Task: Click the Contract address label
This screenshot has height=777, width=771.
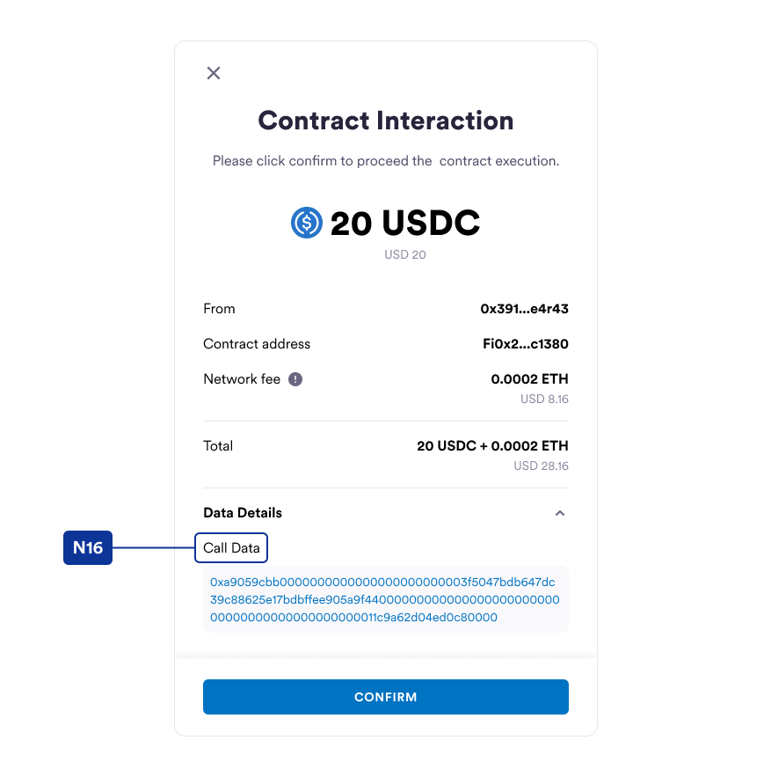Action: [x=257, y=344]
